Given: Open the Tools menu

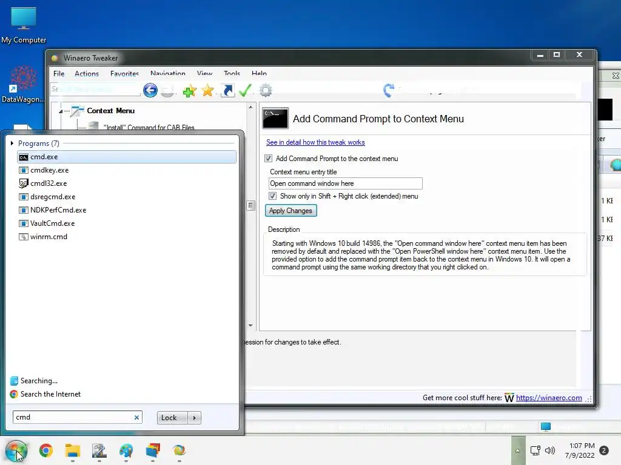Looking at the screenshot, I should 232,73.
